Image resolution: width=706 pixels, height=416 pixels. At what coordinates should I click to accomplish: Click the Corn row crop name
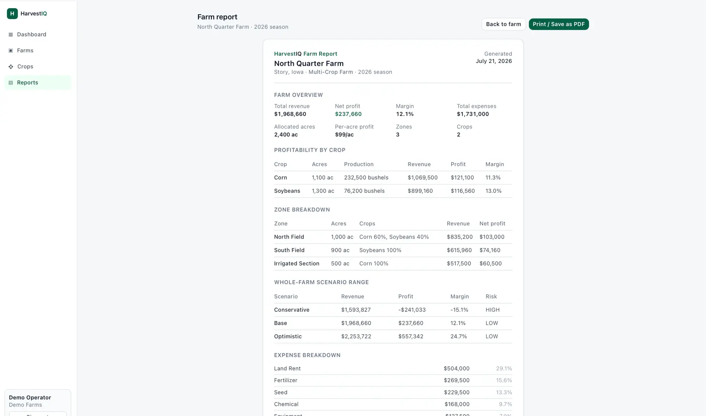click(281, 178)
